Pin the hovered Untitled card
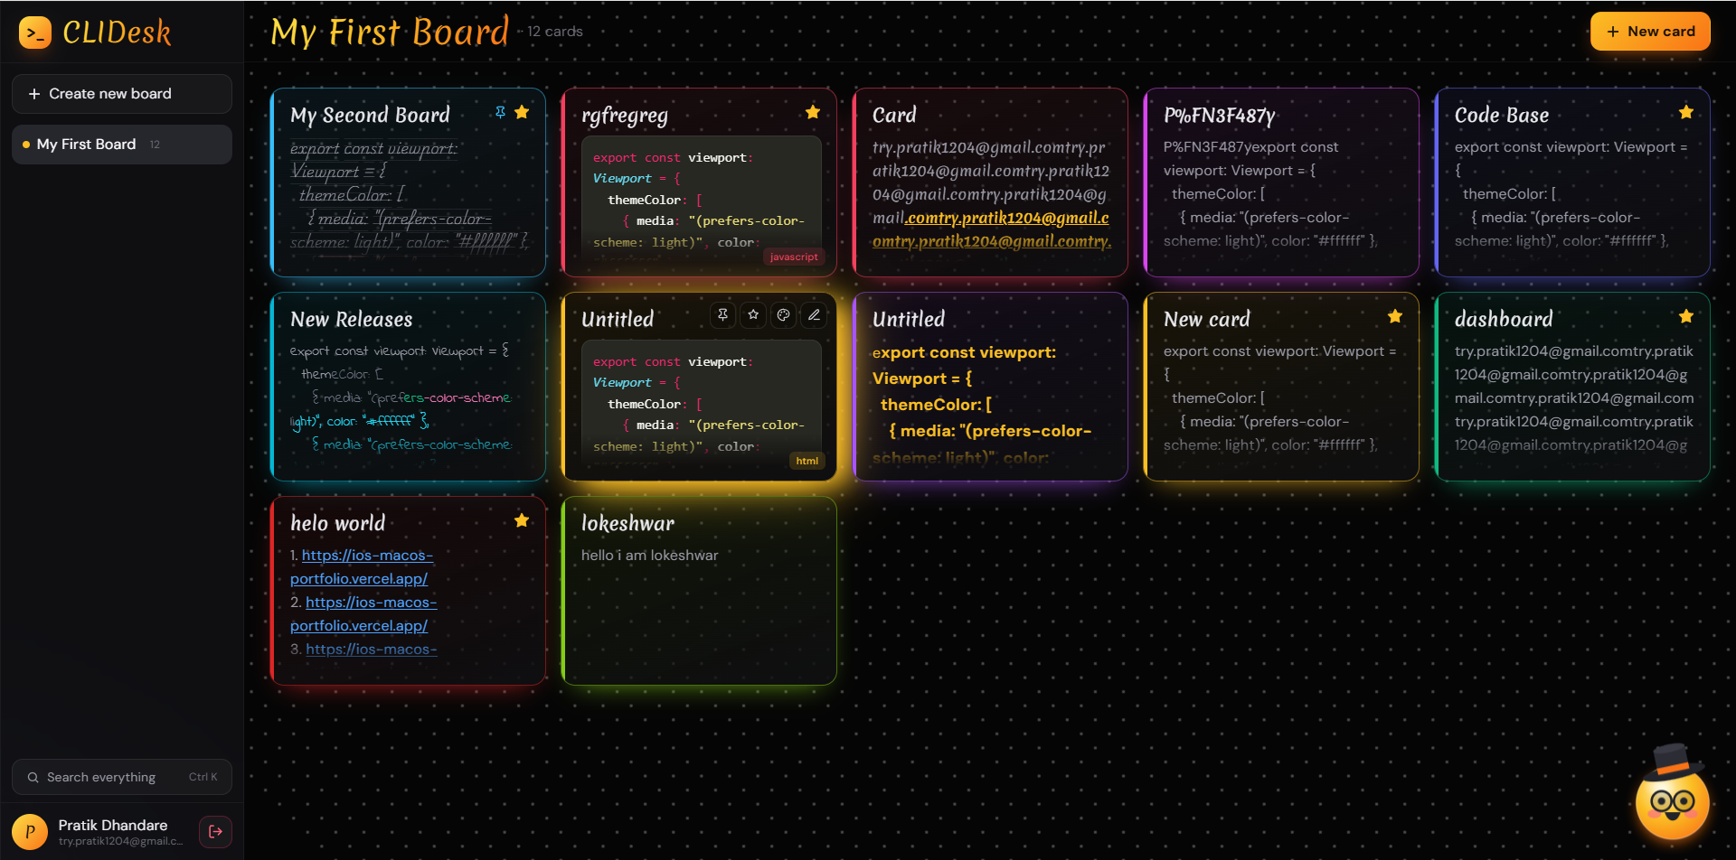Image resolution: width=1736 pixels, height=860 pixels. point(722,314)
